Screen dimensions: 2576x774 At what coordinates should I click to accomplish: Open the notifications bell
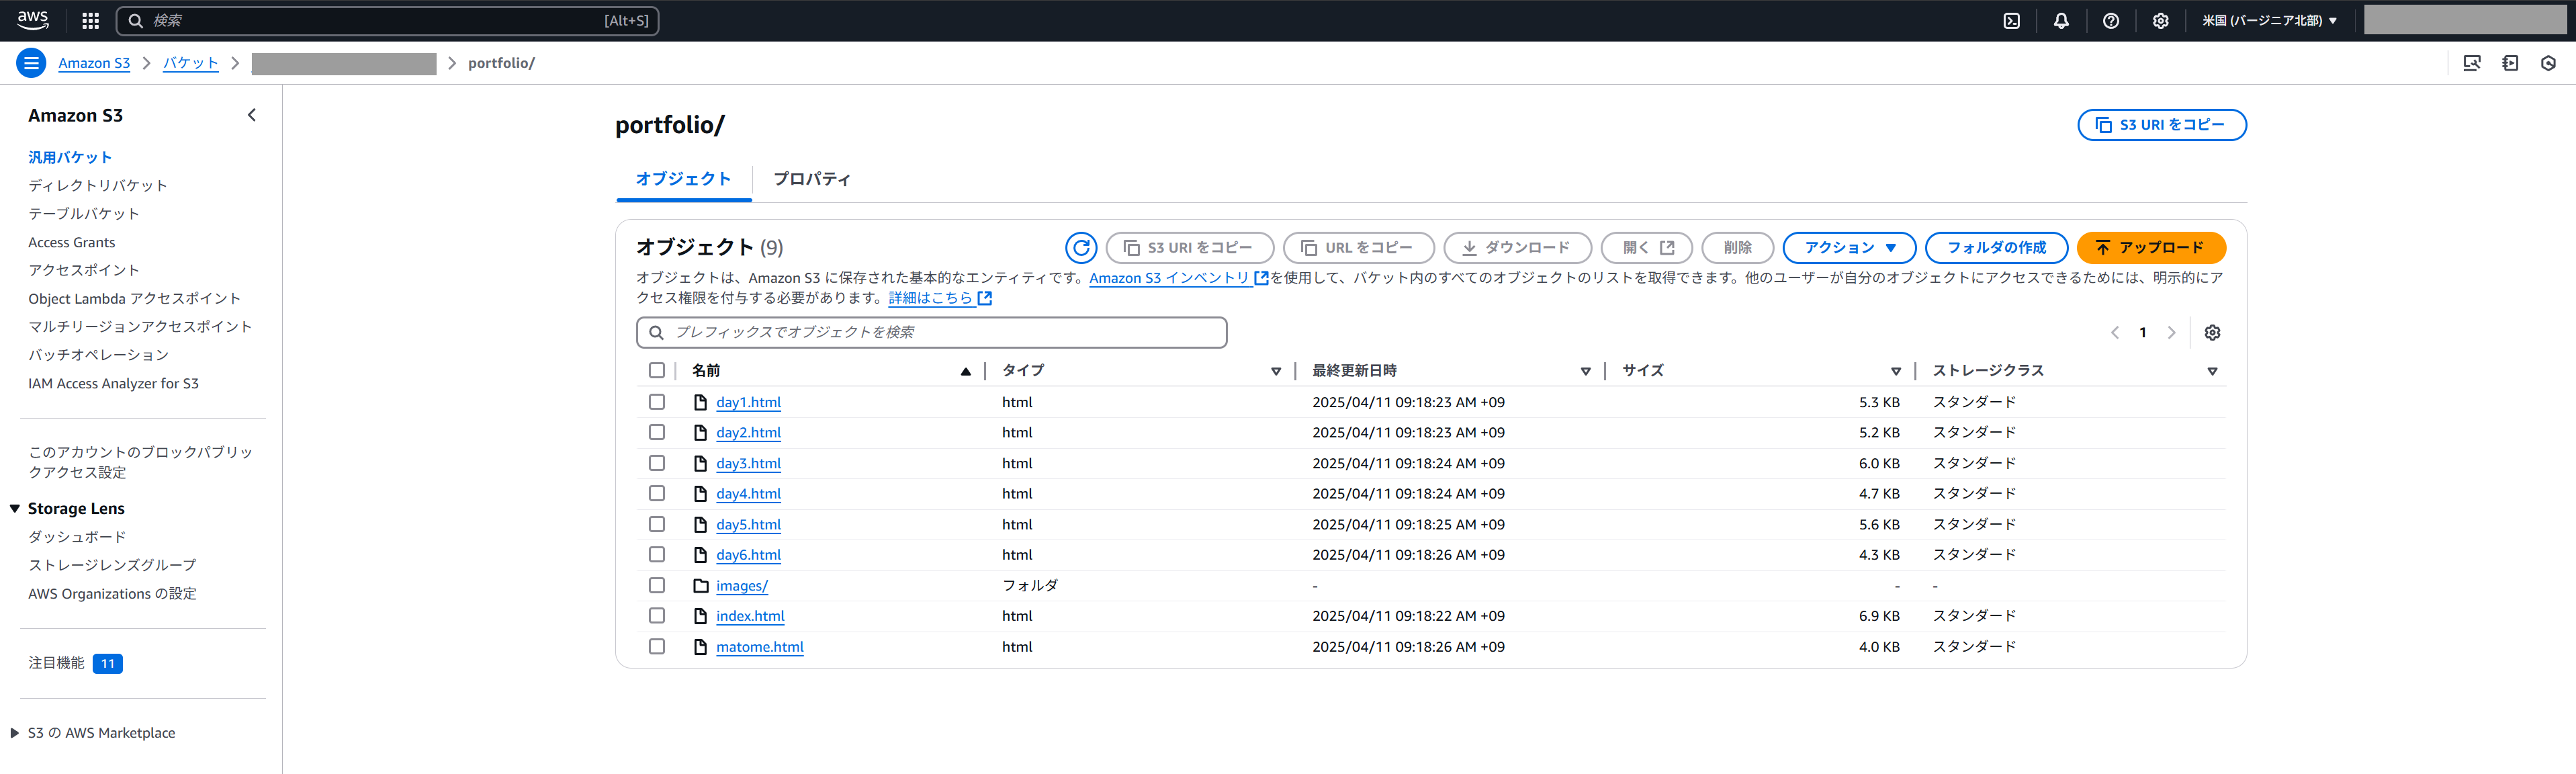click(x=2061, y=20)
